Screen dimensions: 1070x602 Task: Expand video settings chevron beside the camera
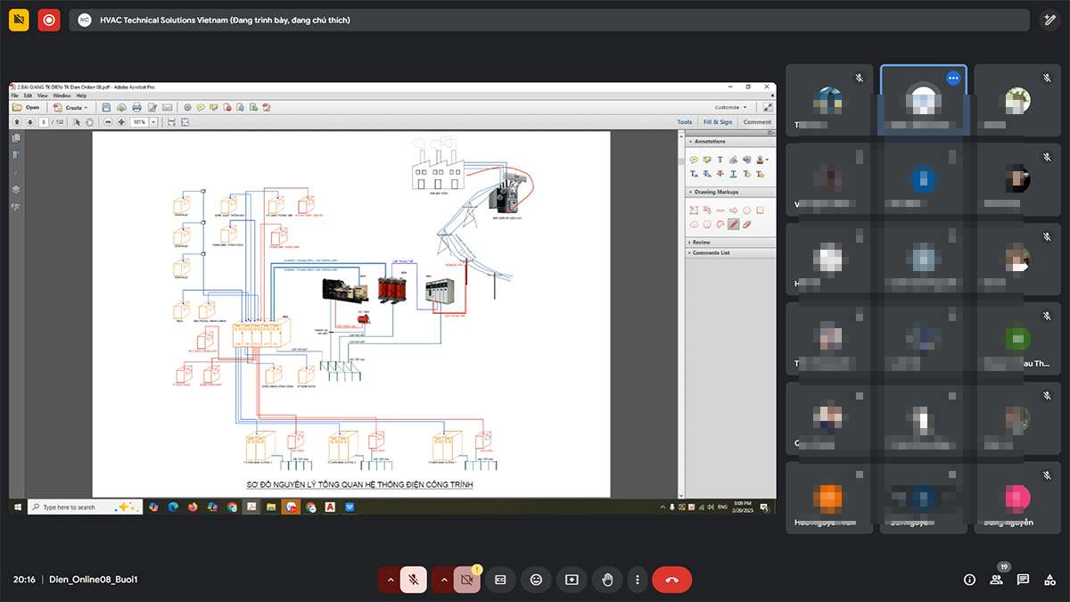(x=443, y=580)
